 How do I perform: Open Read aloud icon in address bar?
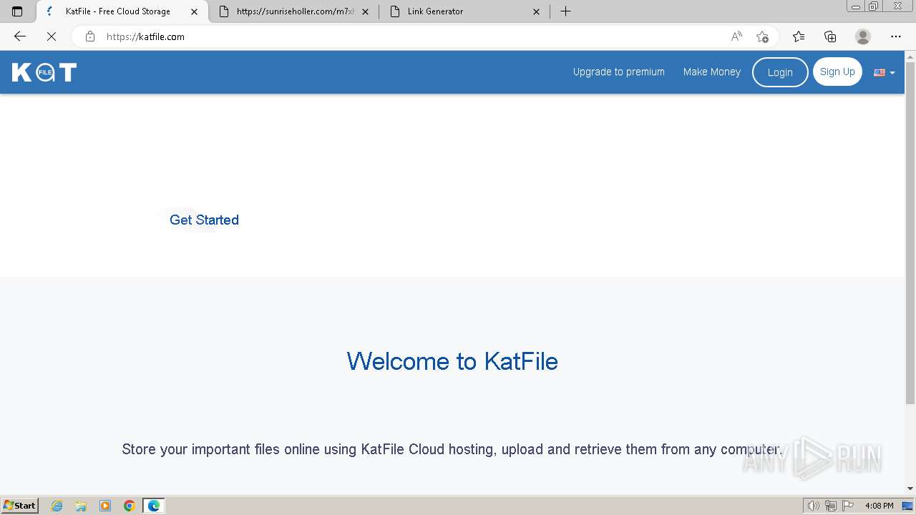tap(736, 36)
